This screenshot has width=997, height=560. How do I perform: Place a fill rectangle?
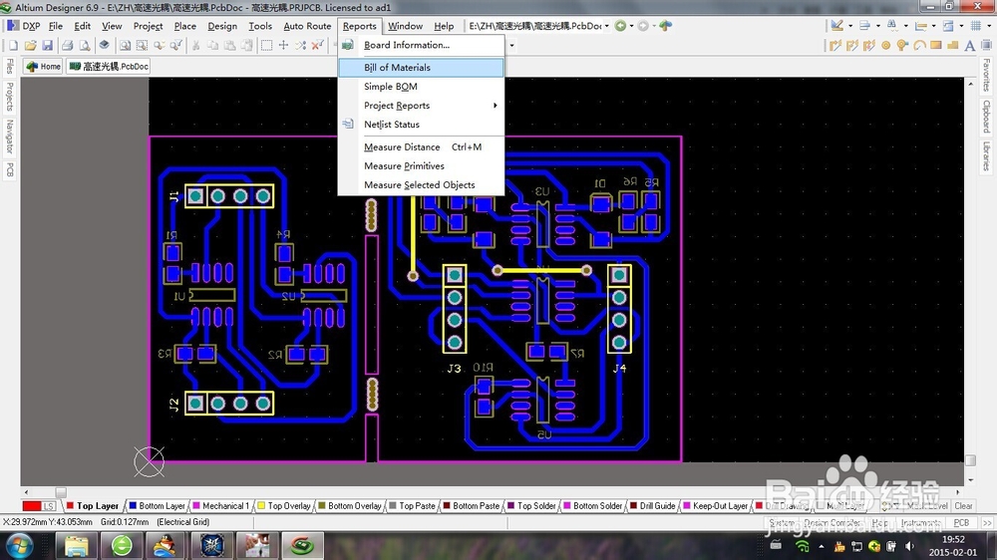[x=936, y=45]
